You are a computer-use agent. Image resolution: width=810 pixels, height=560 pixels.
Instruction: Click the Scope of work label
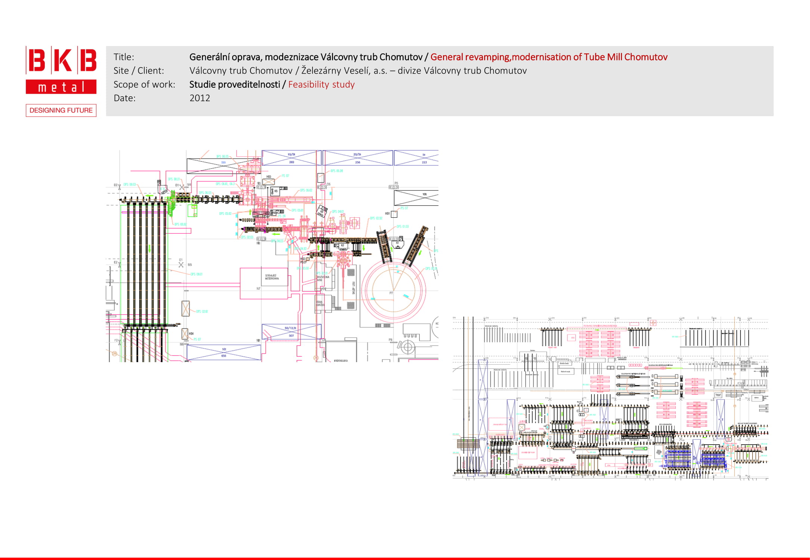[x=144, y=85]
